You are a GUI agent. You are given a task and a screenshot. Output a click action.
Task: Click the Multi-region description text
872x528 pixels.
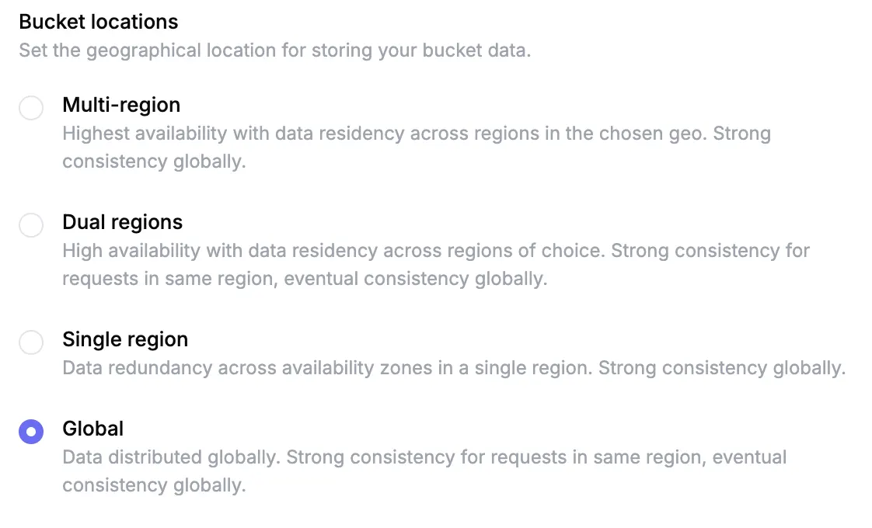[417, 148]
